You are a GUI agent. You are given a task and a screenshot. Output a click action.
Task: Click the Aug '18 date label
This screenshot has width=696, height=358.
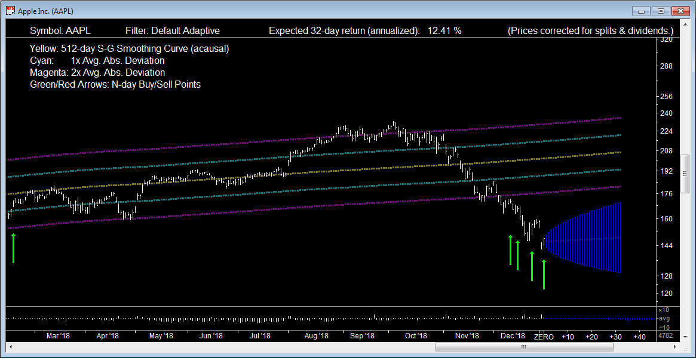[x=317, y=337]
